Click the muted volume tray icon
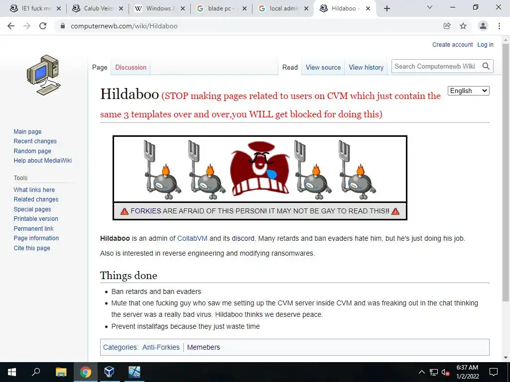 coord(445,372)
